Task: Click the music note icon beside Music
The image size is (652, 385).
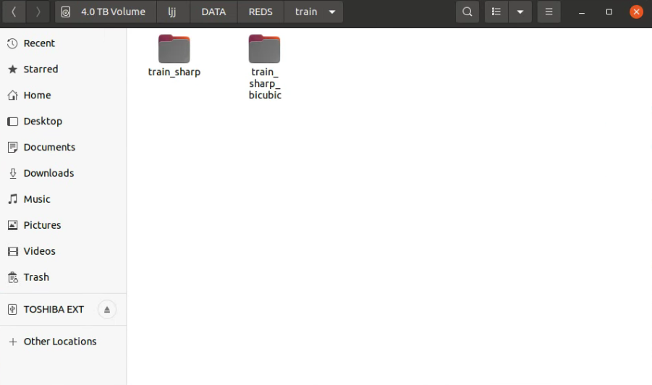Action: [x=12, y=199]
